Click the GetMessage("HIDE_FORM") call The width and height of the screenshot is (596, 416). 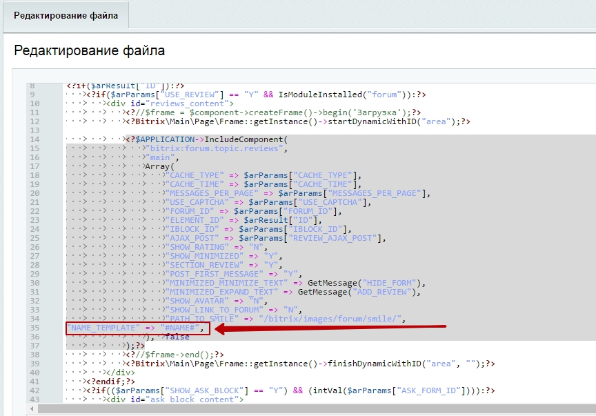367,283
